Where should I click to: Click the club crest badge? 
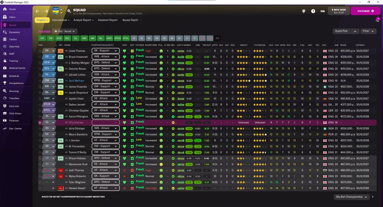tap(56, 11)
